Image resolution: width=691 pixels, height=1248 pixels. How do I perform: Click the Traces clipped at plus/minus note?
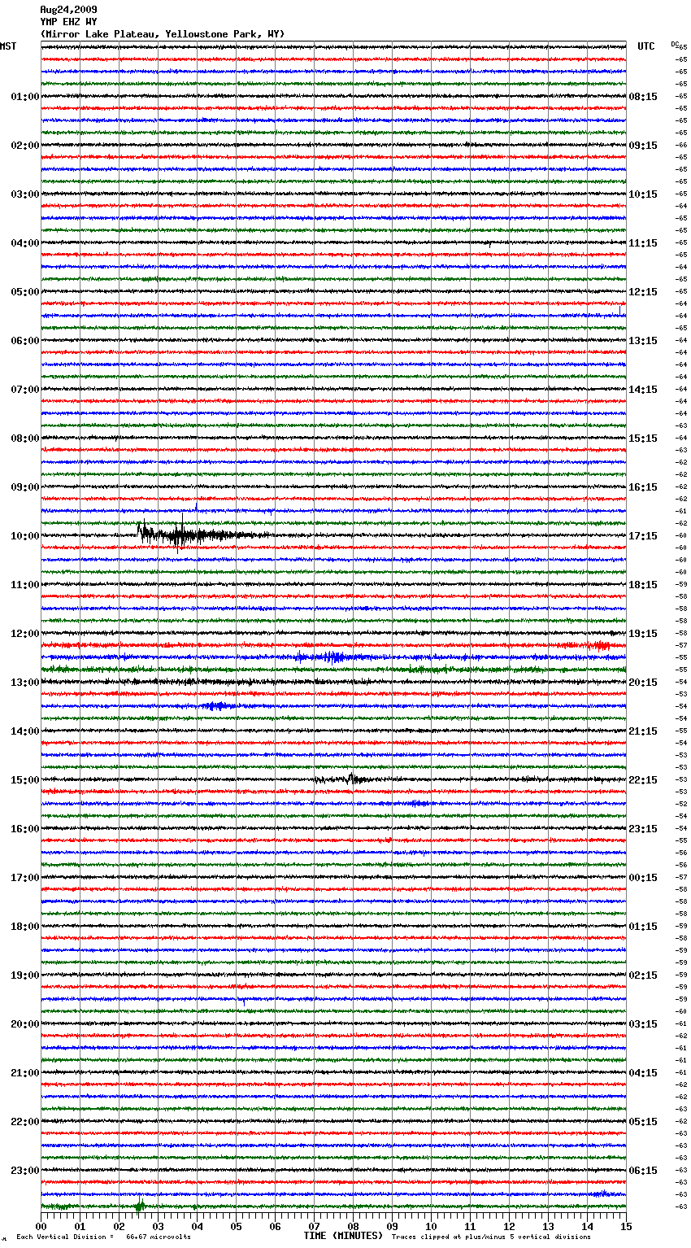[491, 1237]
